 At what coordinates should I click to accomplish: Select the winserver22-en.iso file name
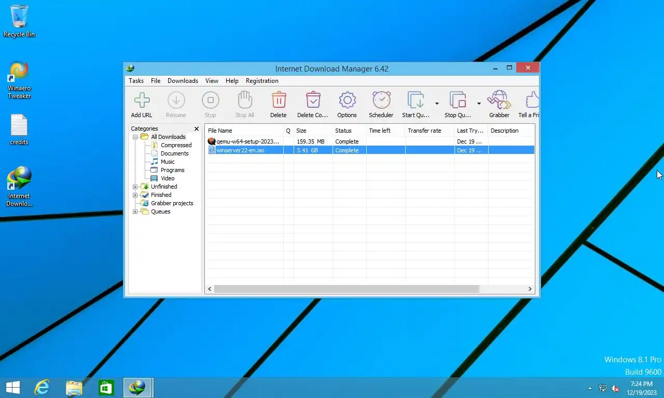click(x=240, y=150)
